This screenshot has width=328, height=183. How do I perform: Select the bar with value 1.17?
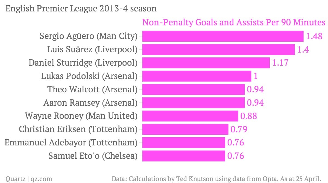coord(206,63)
